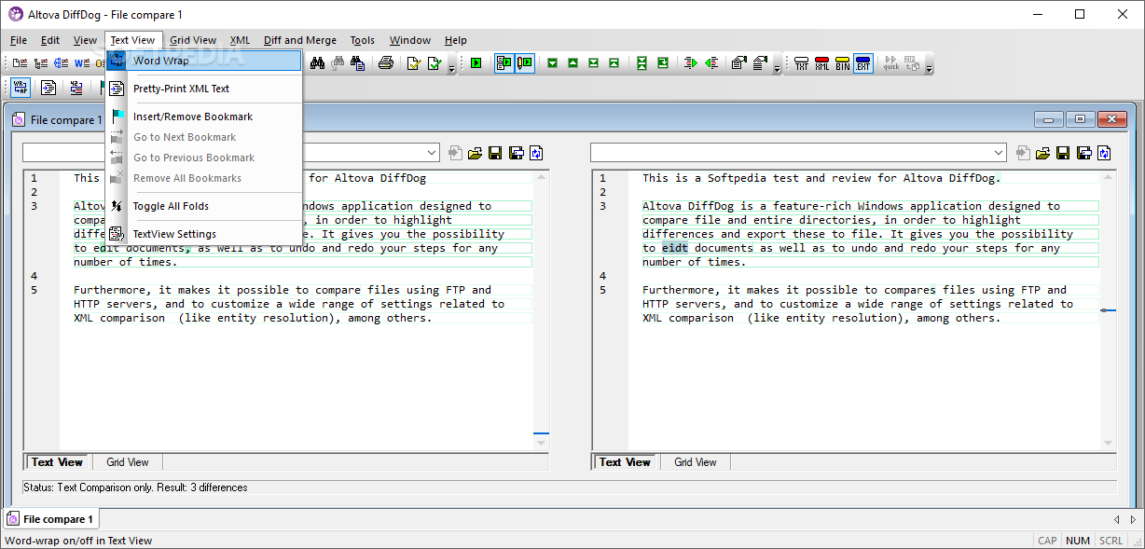Click Options document checkmark icon
Image resolution: width=1145 pixels, height=549 pixels.
[414, 63]
